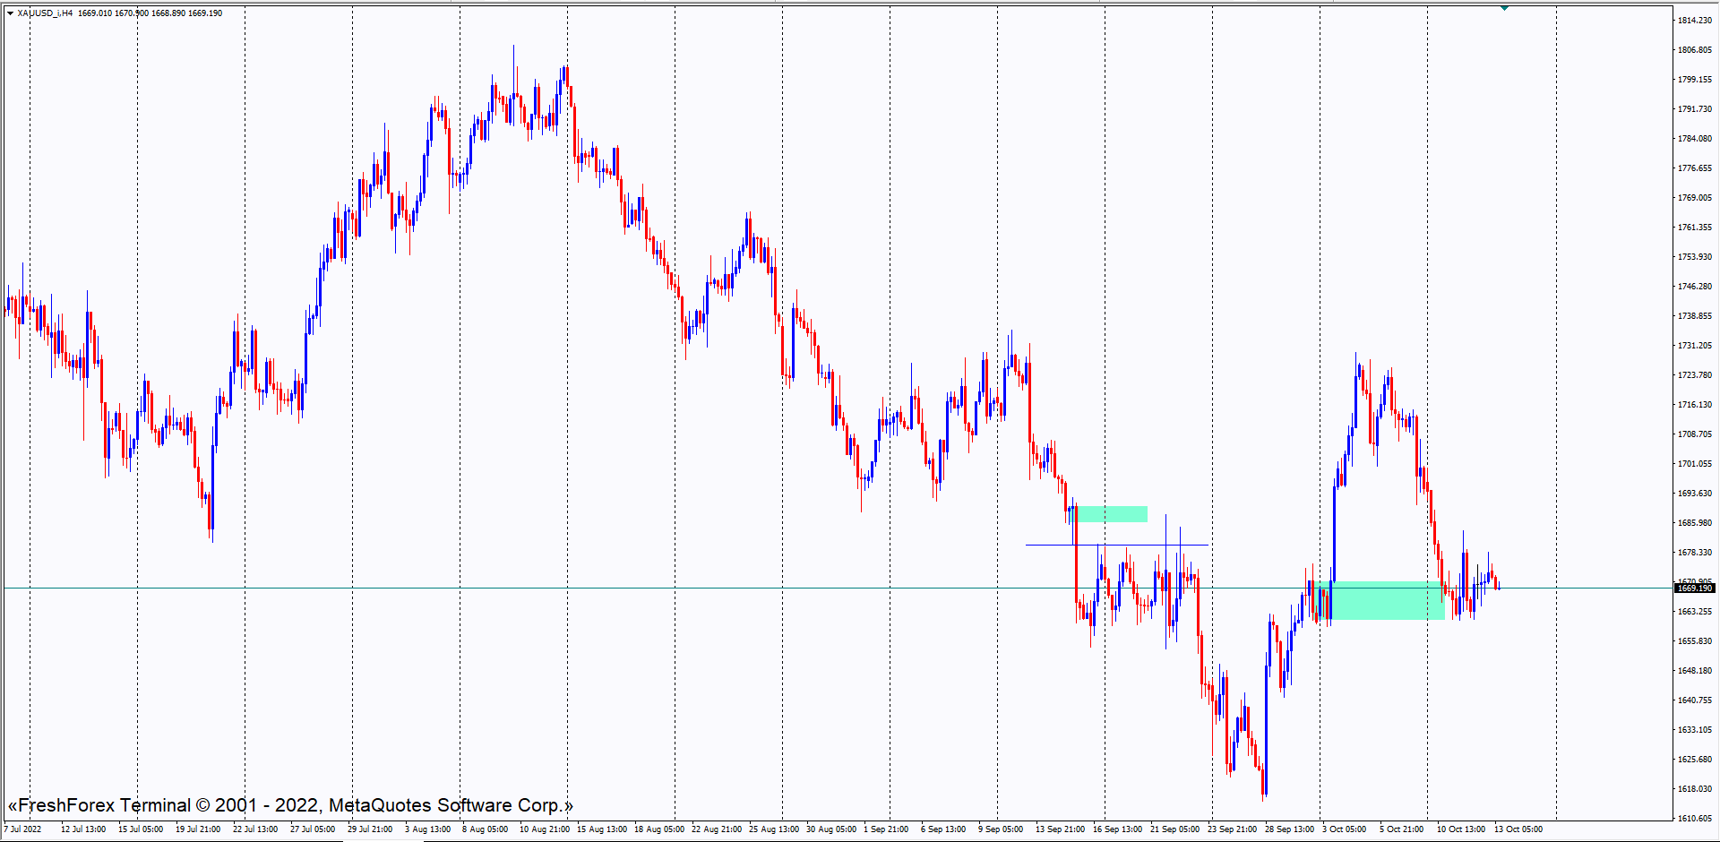Click price axis label 1769.005
Image resolution: width=1720 pixels, height=842 pixels.
(x=1695, y=198)
